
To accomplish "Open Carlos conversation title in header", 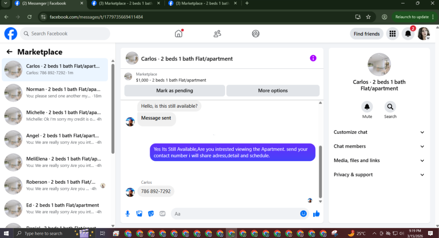I will pos(187,59).
